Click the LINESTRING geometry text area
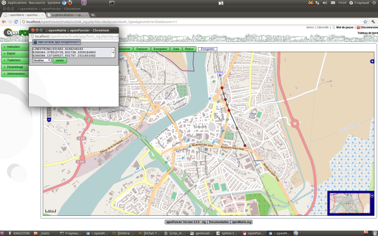 pyautogui.click(x=71, y=52)
